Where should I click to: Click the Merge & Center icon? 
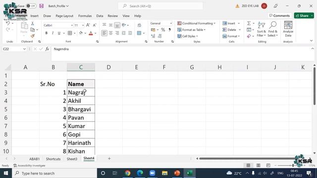pos(139,33)
